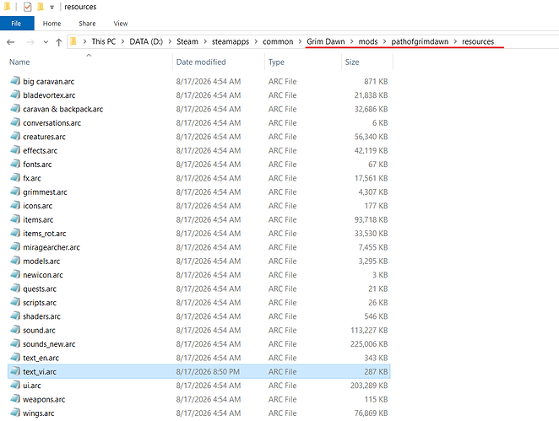Navigate to Grim Dawn breadcrumb
559x421 pixels.
(x=325, y=41)
